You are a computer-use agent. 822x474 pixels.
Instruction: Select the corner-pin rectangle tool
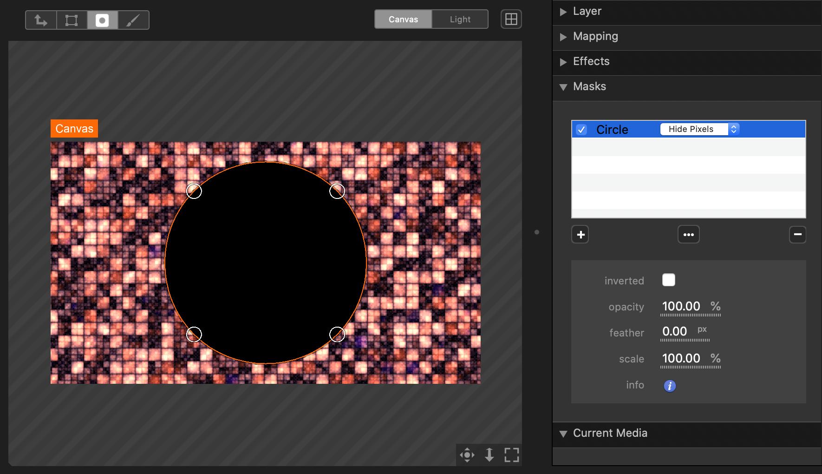click(72, 20)
